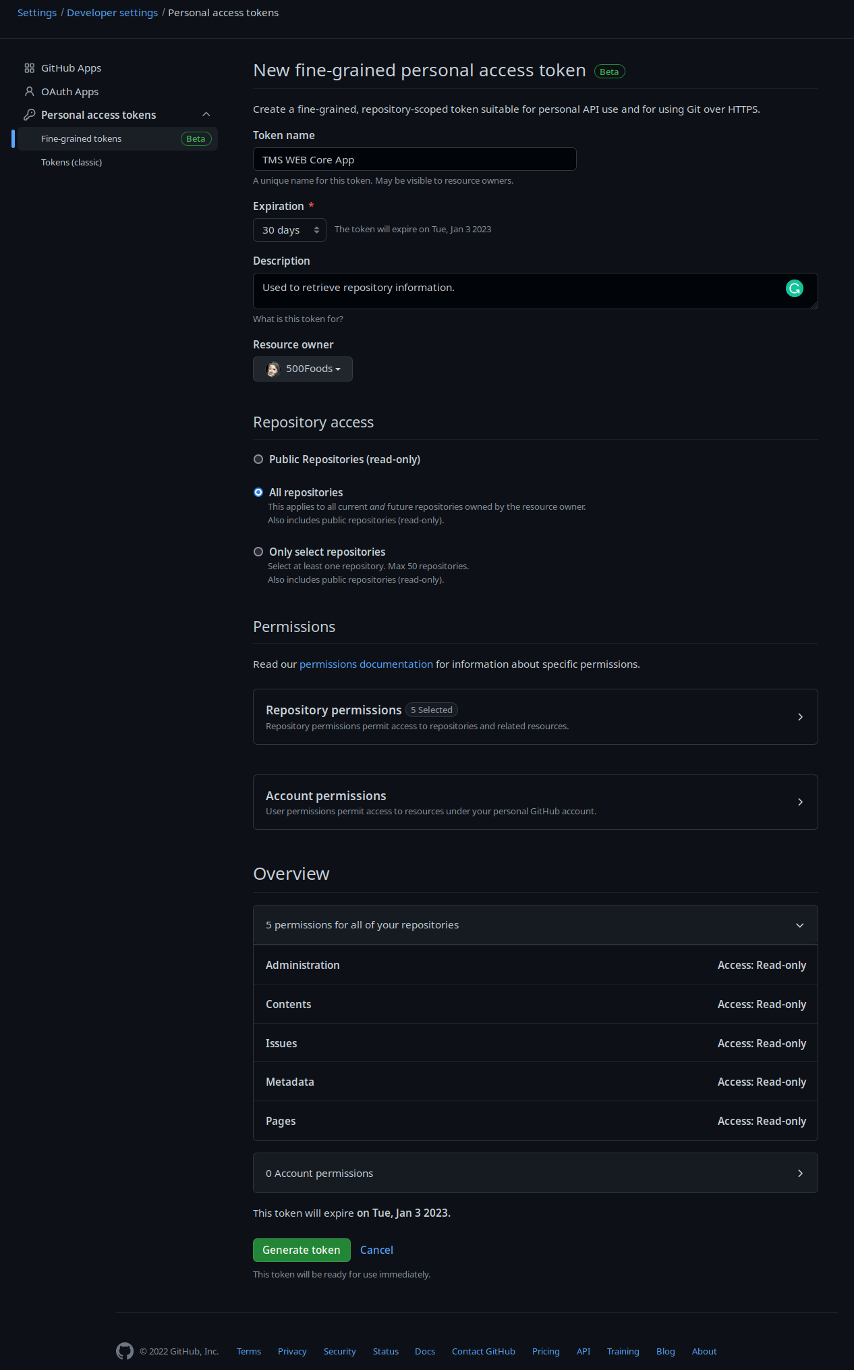The width and height of the screenshot is (854, 1370).
Task: Click Access: Read-only for Administration
Action: [x=762, y=965]
